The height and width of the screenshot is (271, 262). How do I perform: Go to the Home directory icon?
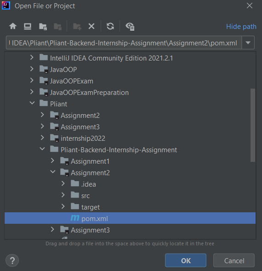[x=13, y=26]
